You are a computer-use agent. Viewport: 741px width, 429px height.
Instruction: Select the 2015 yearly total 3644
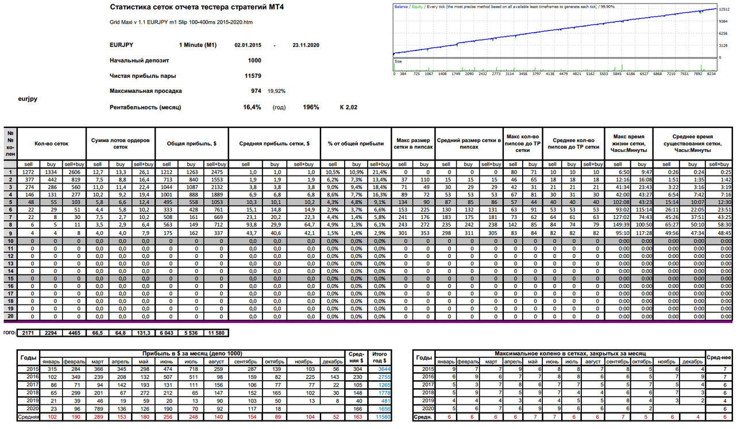click(x=380, y=369)
